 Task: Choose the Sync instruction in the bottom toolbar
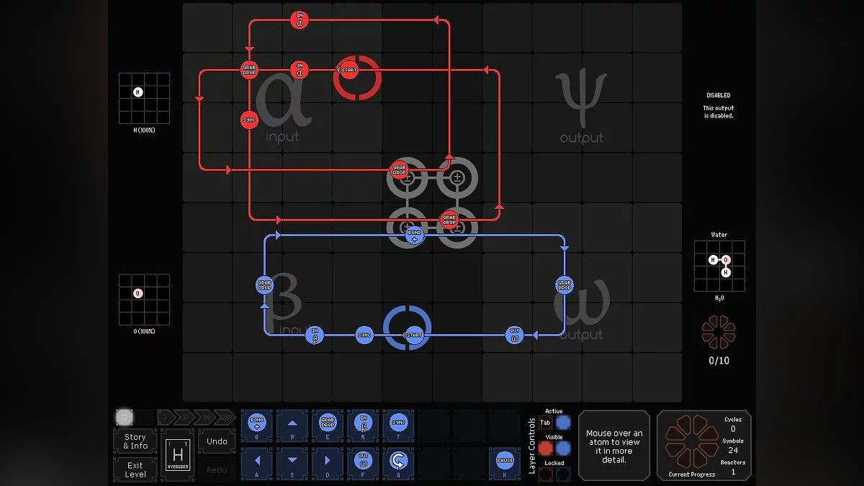398,426
